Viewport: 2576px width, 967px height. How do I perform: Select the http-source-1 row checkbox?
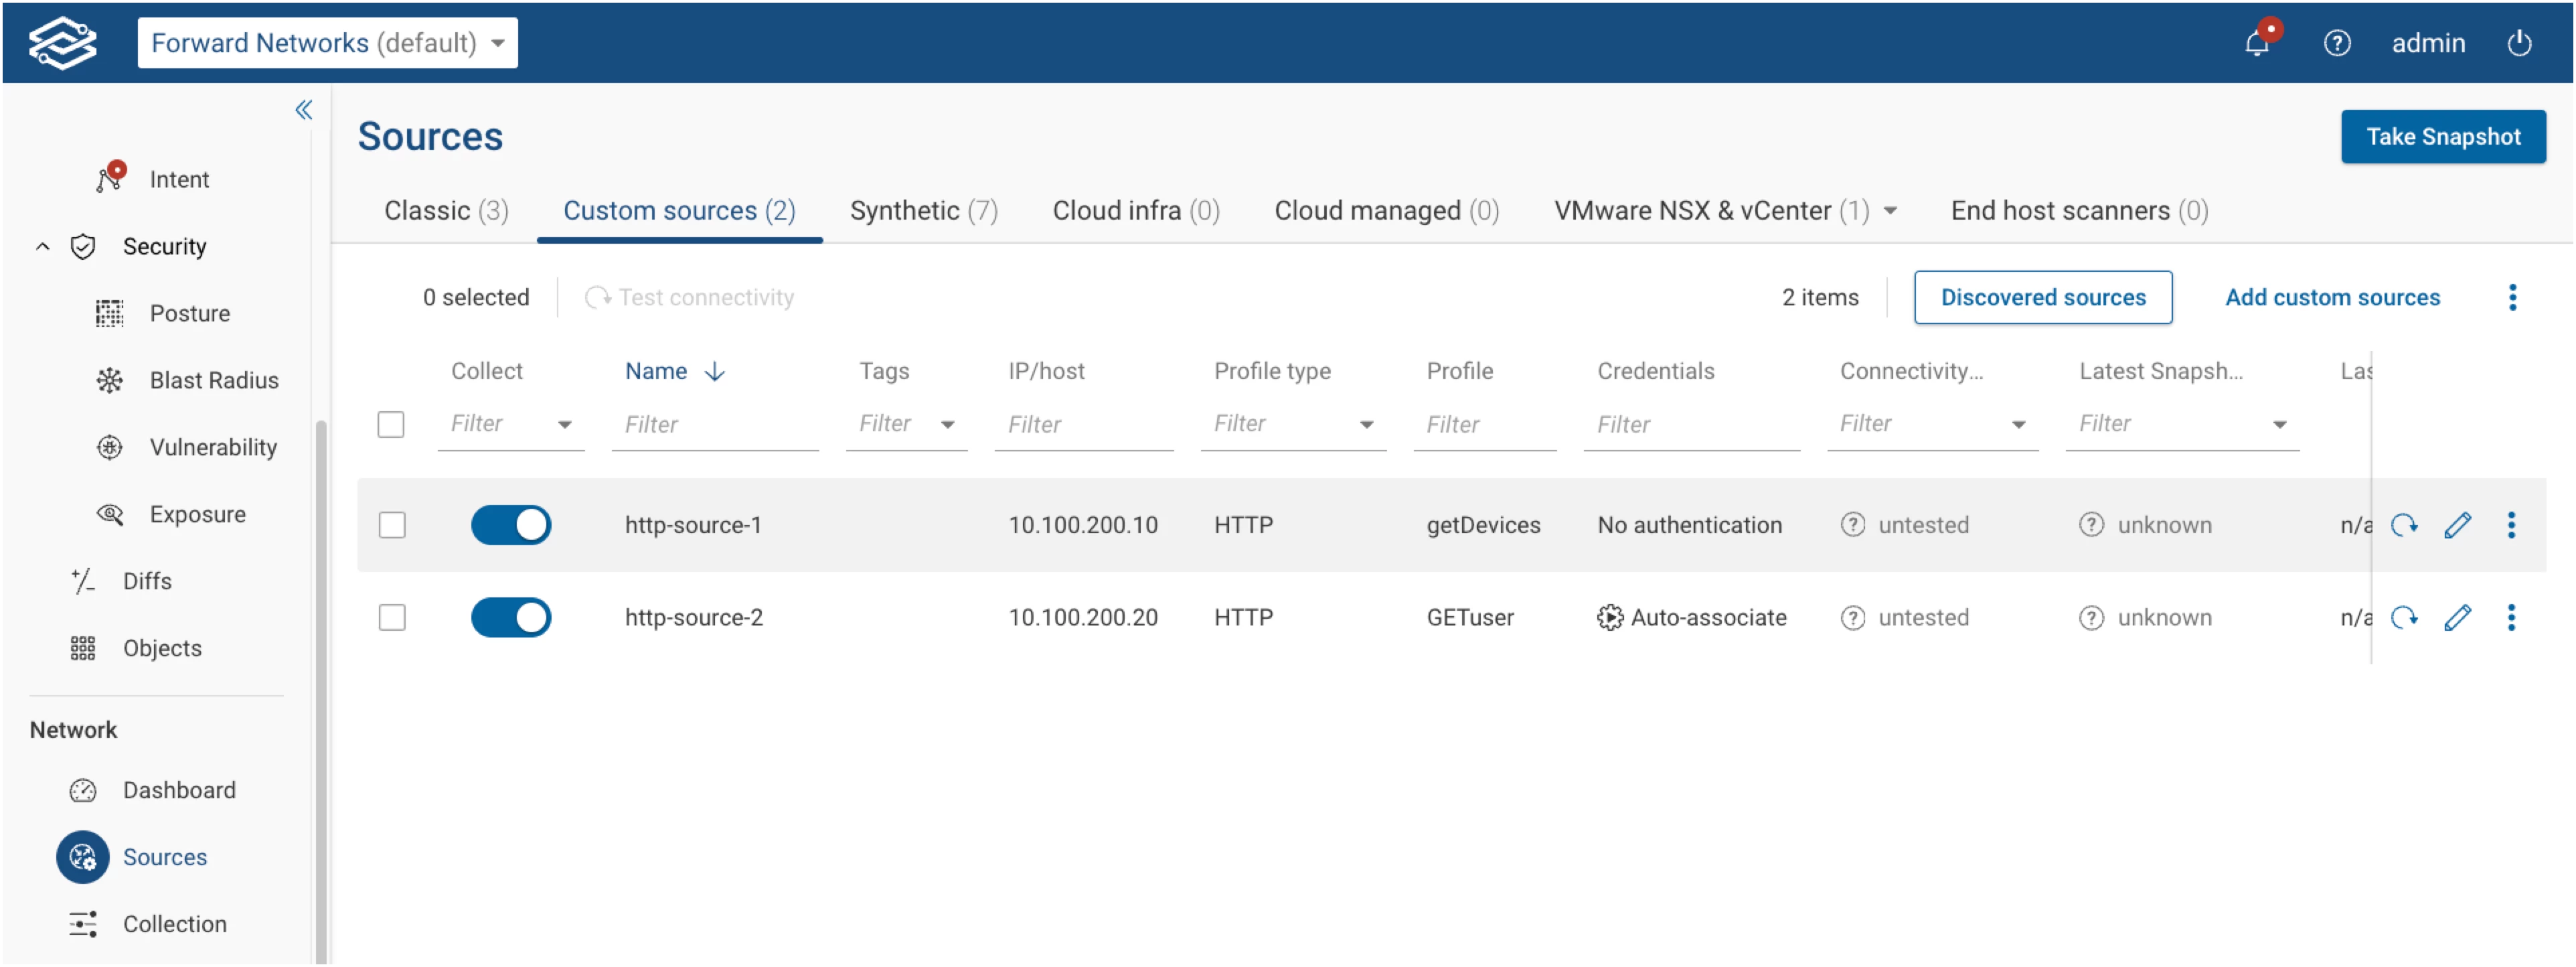click(392, 525)
